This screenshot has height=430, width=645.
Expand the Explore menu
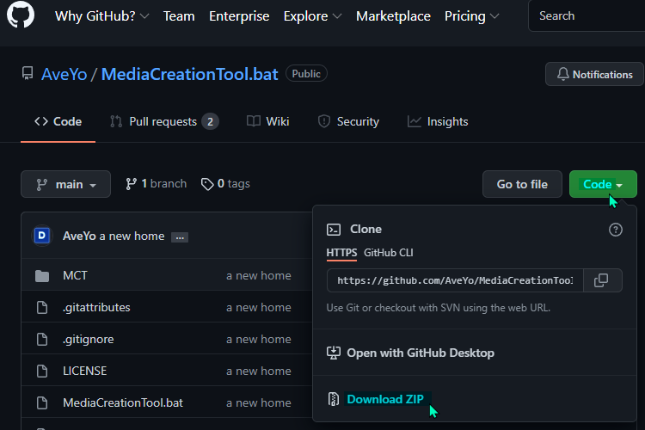pos(313,16)
